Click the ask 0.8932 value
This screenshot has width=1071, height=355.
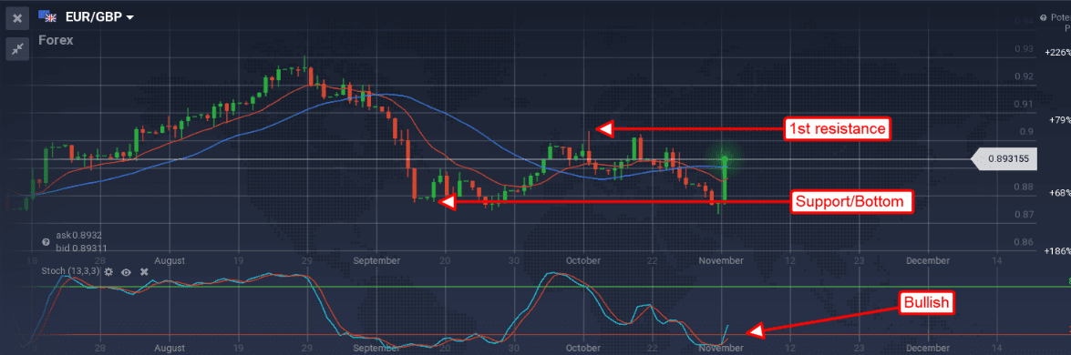click(78, 235)
